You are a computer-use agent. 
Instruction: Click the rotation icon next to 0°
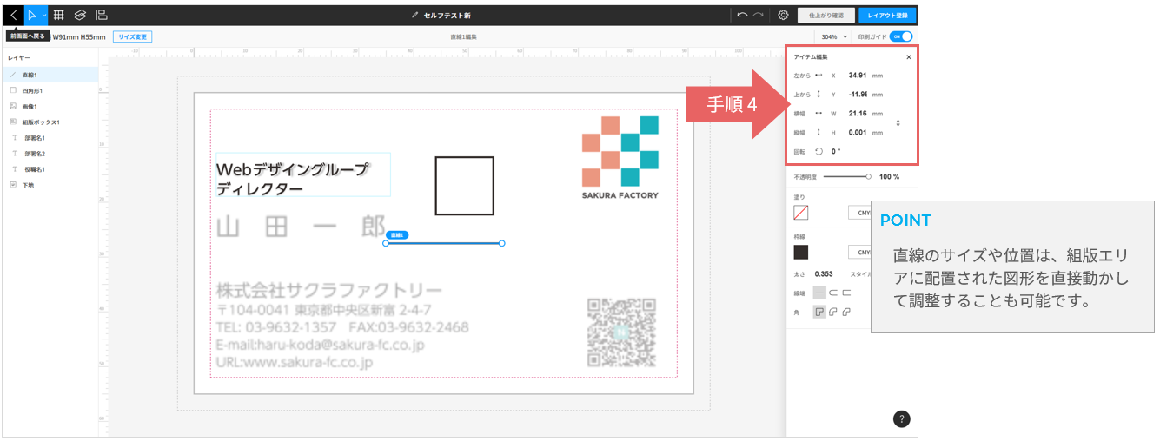819,152
